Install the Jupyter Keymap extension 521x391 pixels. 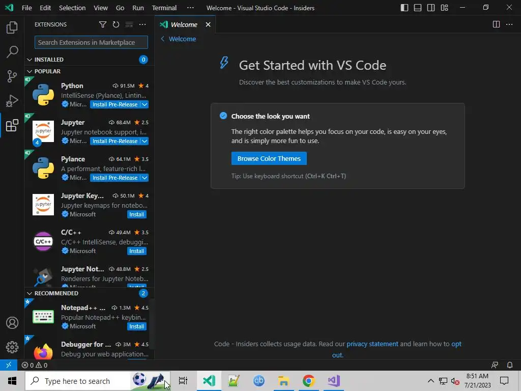click(x=136, y=214)
